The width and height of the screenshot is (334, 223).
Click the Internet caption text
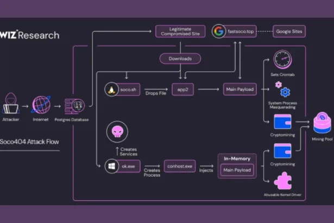pos(41,120)
